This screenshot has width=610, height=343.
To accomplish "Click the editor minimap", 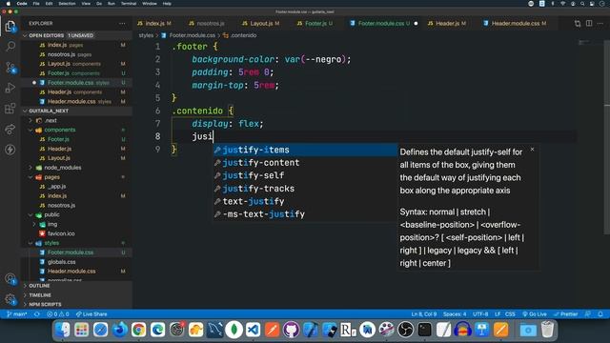I will pyautogui.click(x=589, y=42).
